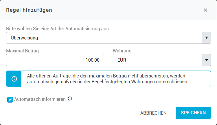Screen dimensions: 217x125
Task: Click the Regel hinzufügen dialog title
Action: [x=29, y=10]
